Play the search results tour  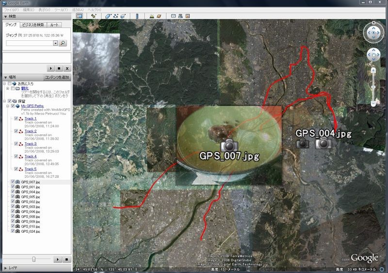(x=51, y=68)
